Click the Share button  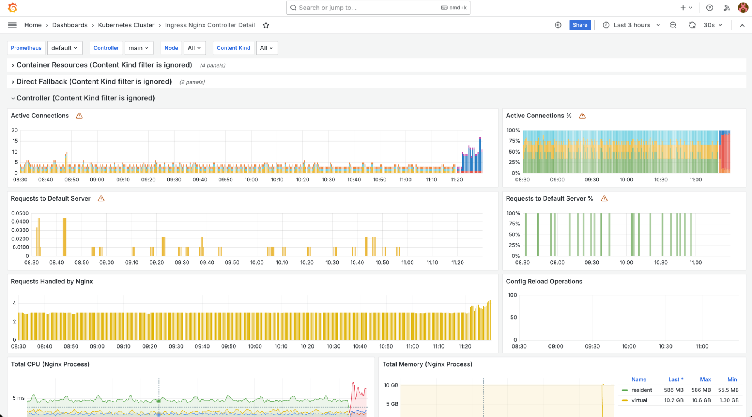pyautogui.click(x=580, y=25)
